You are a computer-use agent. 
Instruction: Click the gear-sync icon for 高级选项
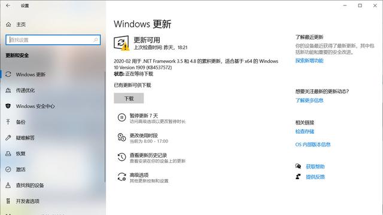121,177
